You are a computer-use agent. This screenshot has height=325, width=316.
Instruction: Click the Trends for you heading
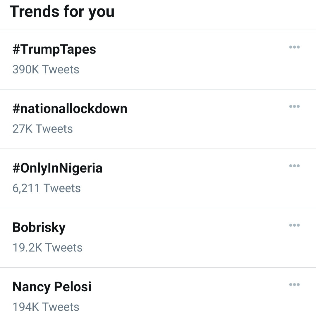pos(62,12)
